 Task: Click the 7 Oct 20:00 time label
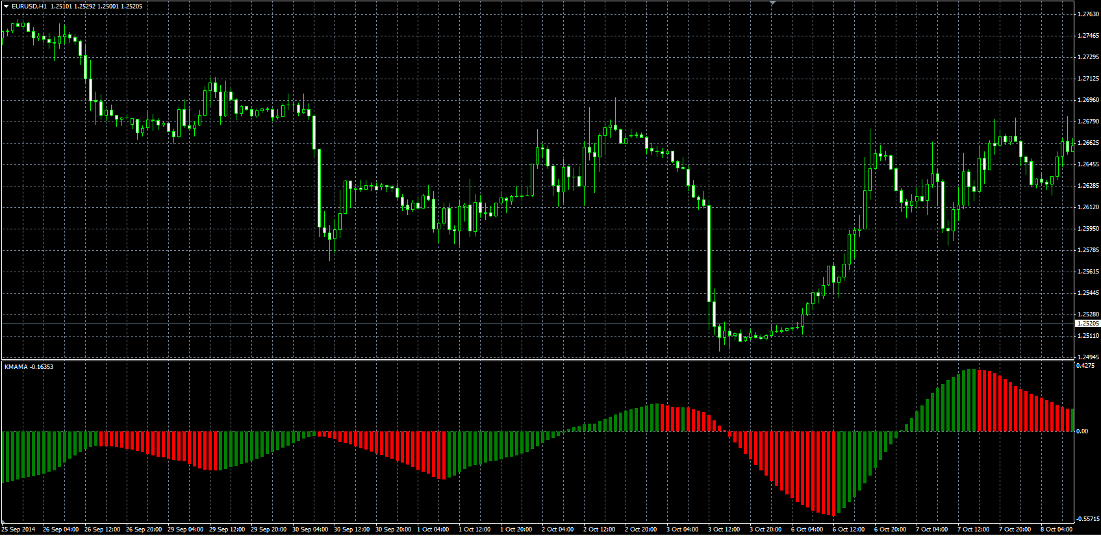click(1015, 530)
